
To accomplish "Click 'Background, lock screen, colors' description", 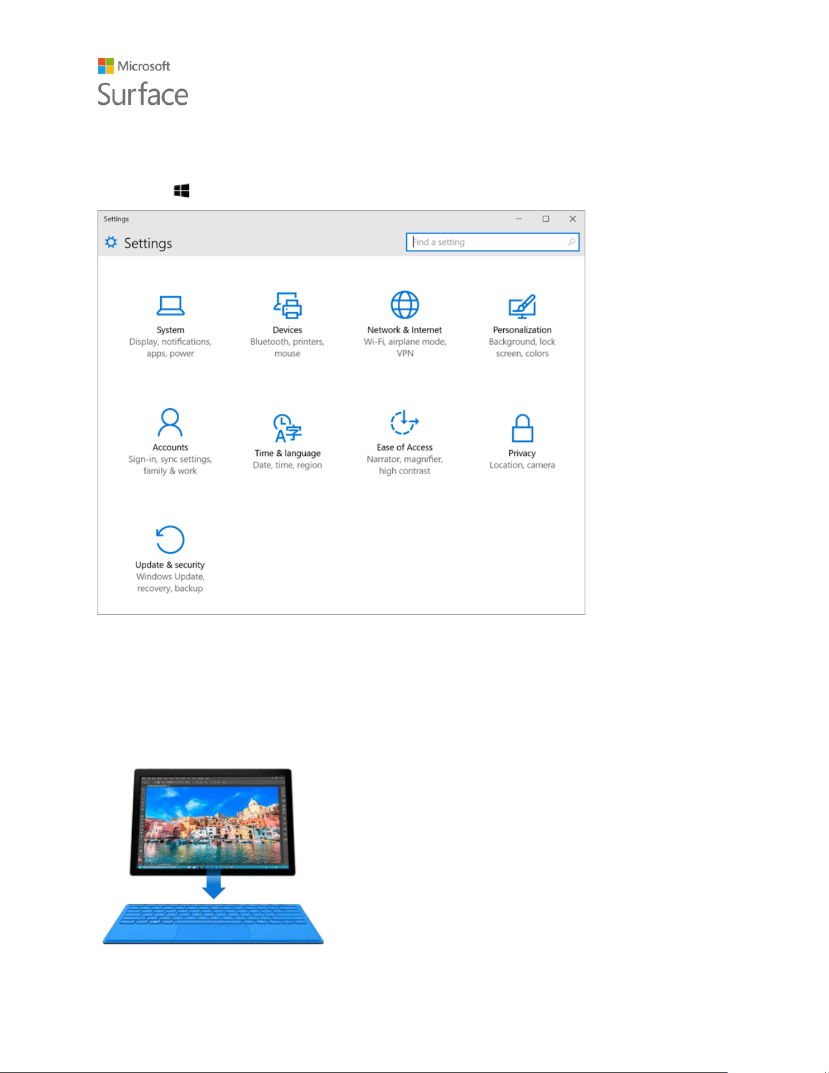I will pyautogui.click(x=522, y=347).
